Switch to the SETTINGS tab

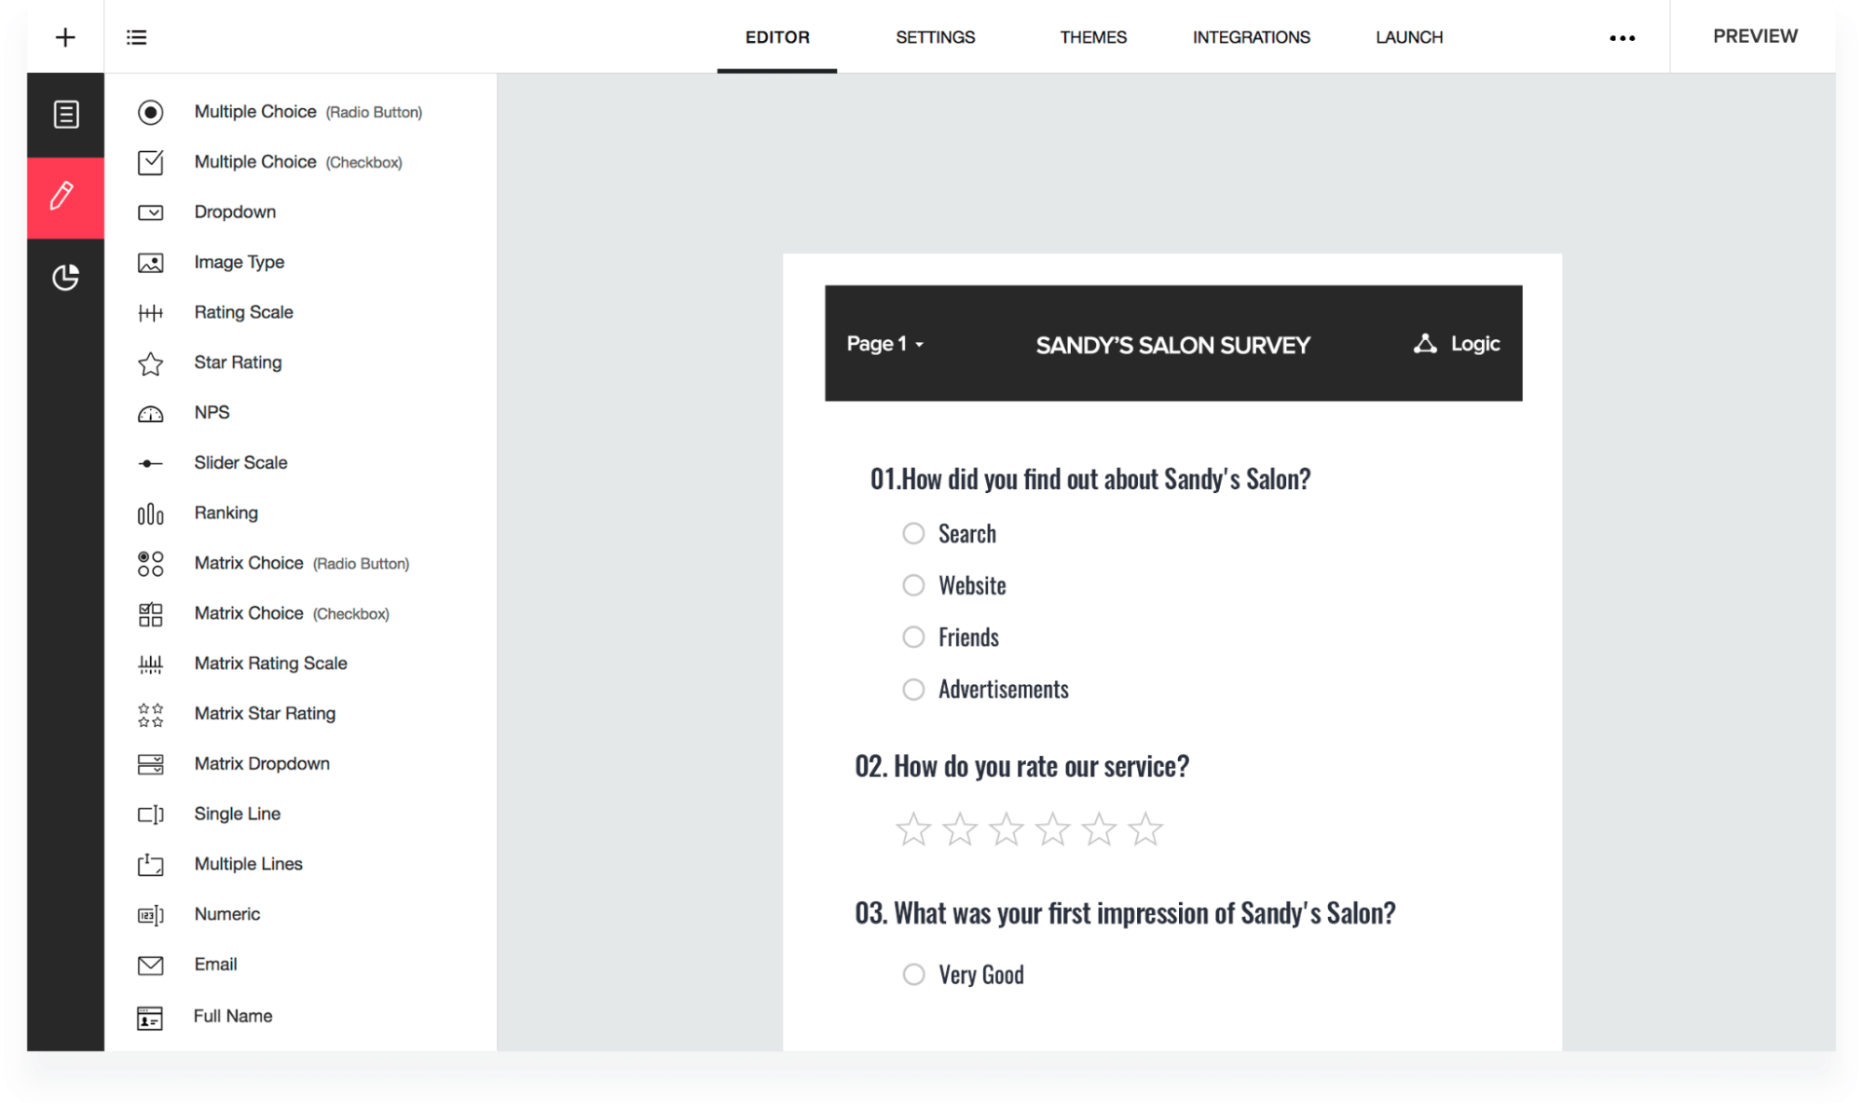[x=934, y=35]
